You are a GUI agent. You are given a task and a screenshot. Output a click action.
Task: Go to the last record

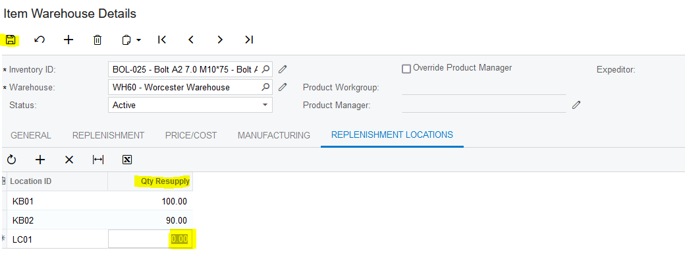[x=249, y=40]
